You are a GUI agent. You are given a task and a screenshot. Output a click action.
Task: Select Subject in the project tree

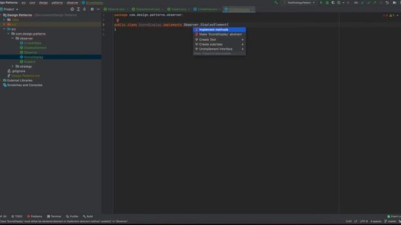tap(29, 62)
